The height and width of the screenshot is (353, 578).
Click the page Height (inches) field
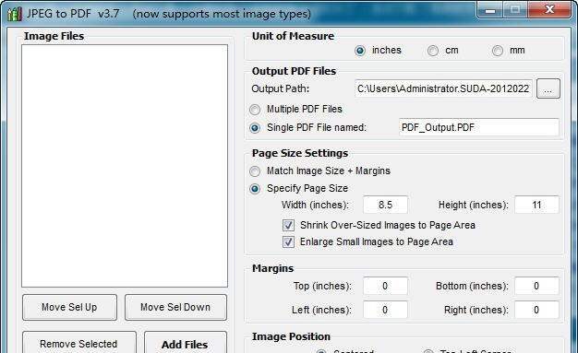click(536, 205)
